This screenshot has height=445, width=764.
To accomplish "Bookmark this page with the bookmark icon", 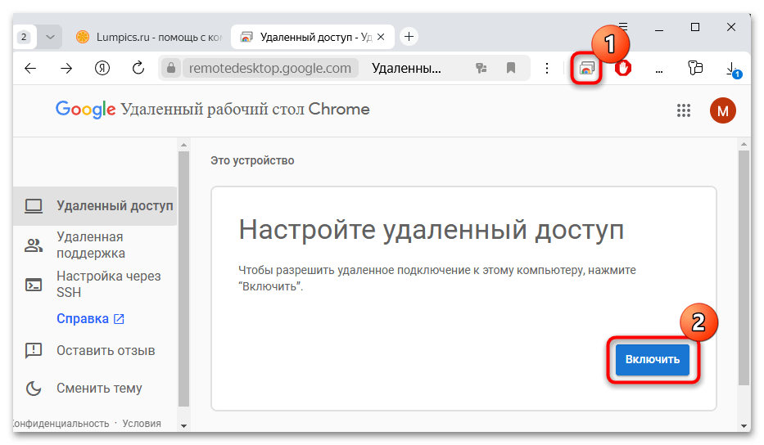I will [x=511, y=68].
